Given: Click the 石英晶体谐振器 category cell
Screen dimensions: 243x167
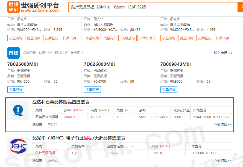Looking at the screenshot, I should (47, 117).
